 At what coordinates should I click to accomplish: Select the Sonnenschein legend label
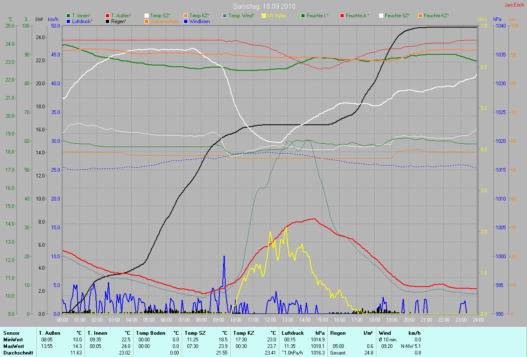coord(164,21)
